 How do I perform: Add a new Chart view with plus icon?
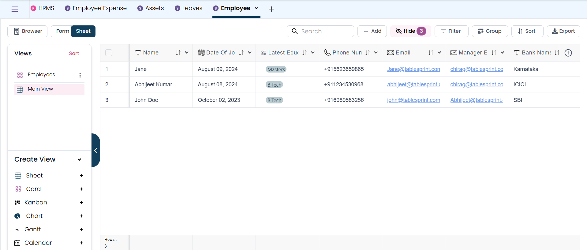81,216
